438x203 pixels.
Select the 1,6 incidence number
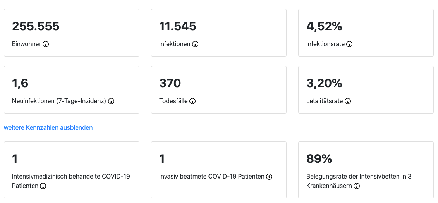(x=20, y=83)
